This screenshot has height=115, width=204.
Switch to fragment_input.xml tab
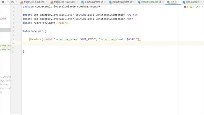(34, 2)
